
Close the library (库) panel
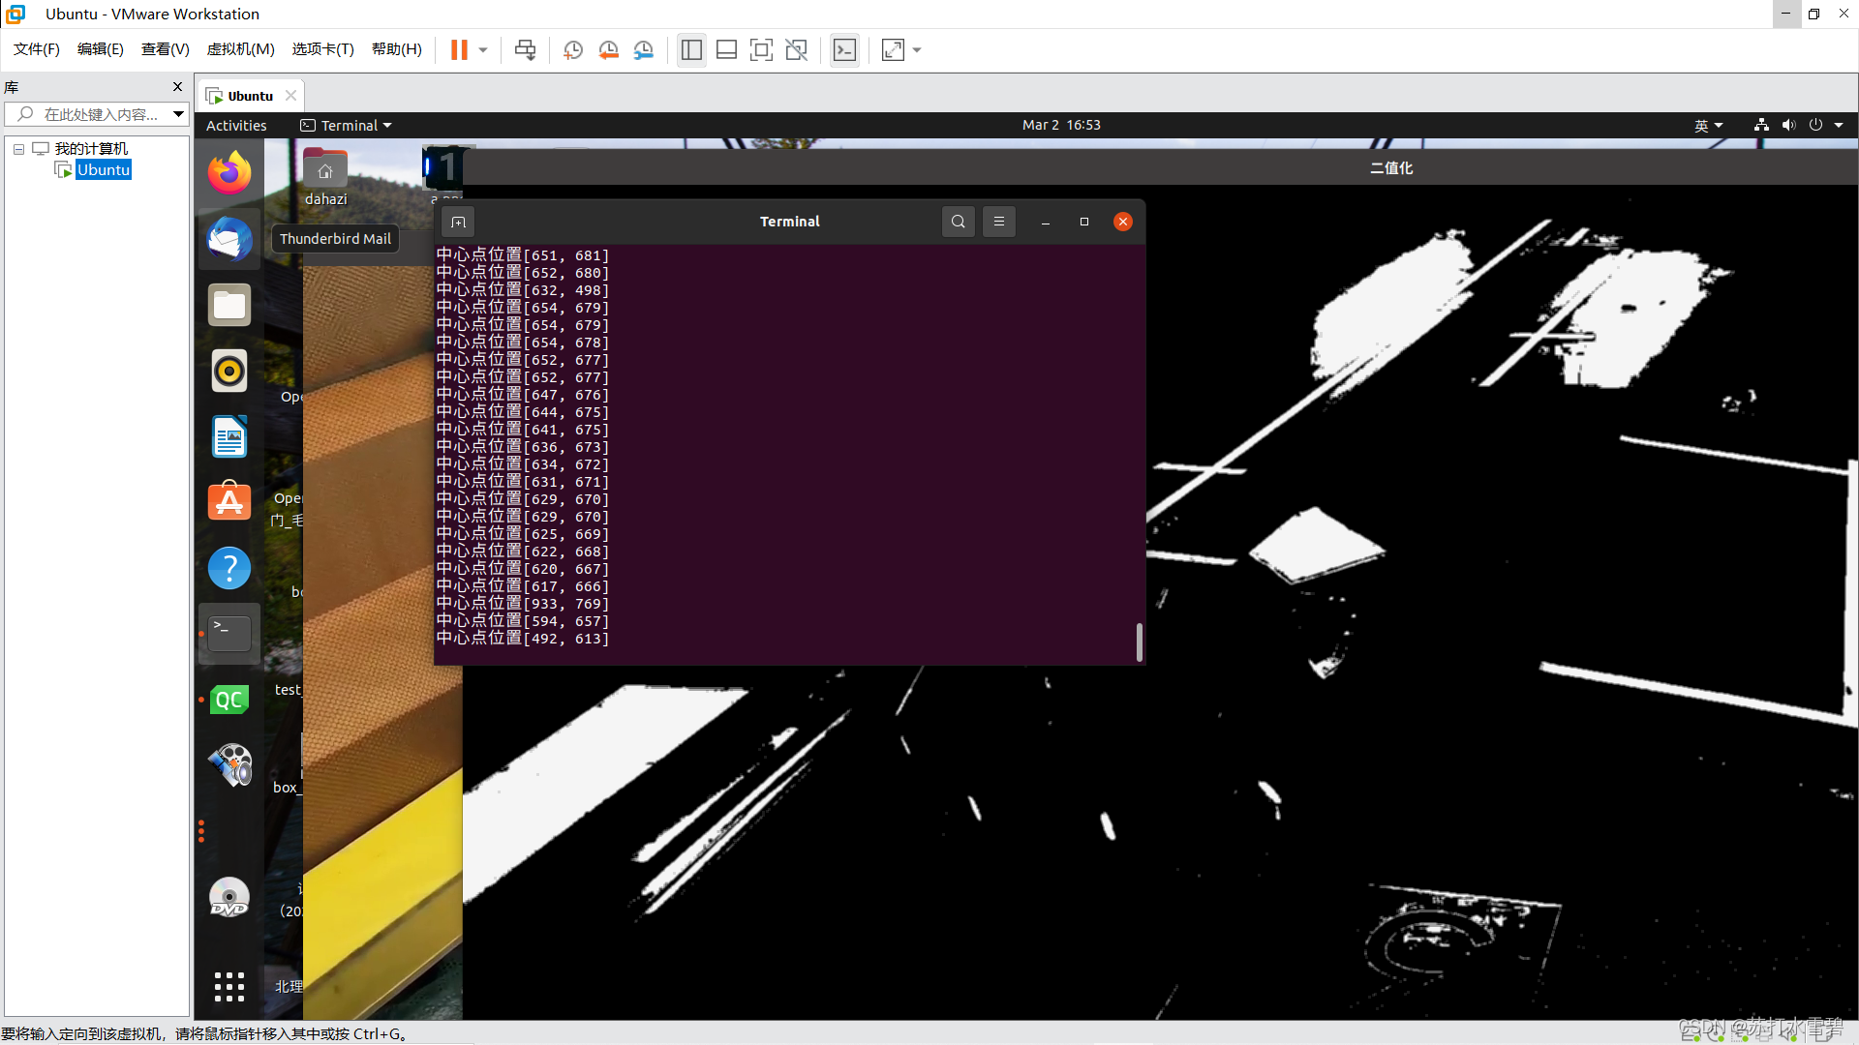177,86
